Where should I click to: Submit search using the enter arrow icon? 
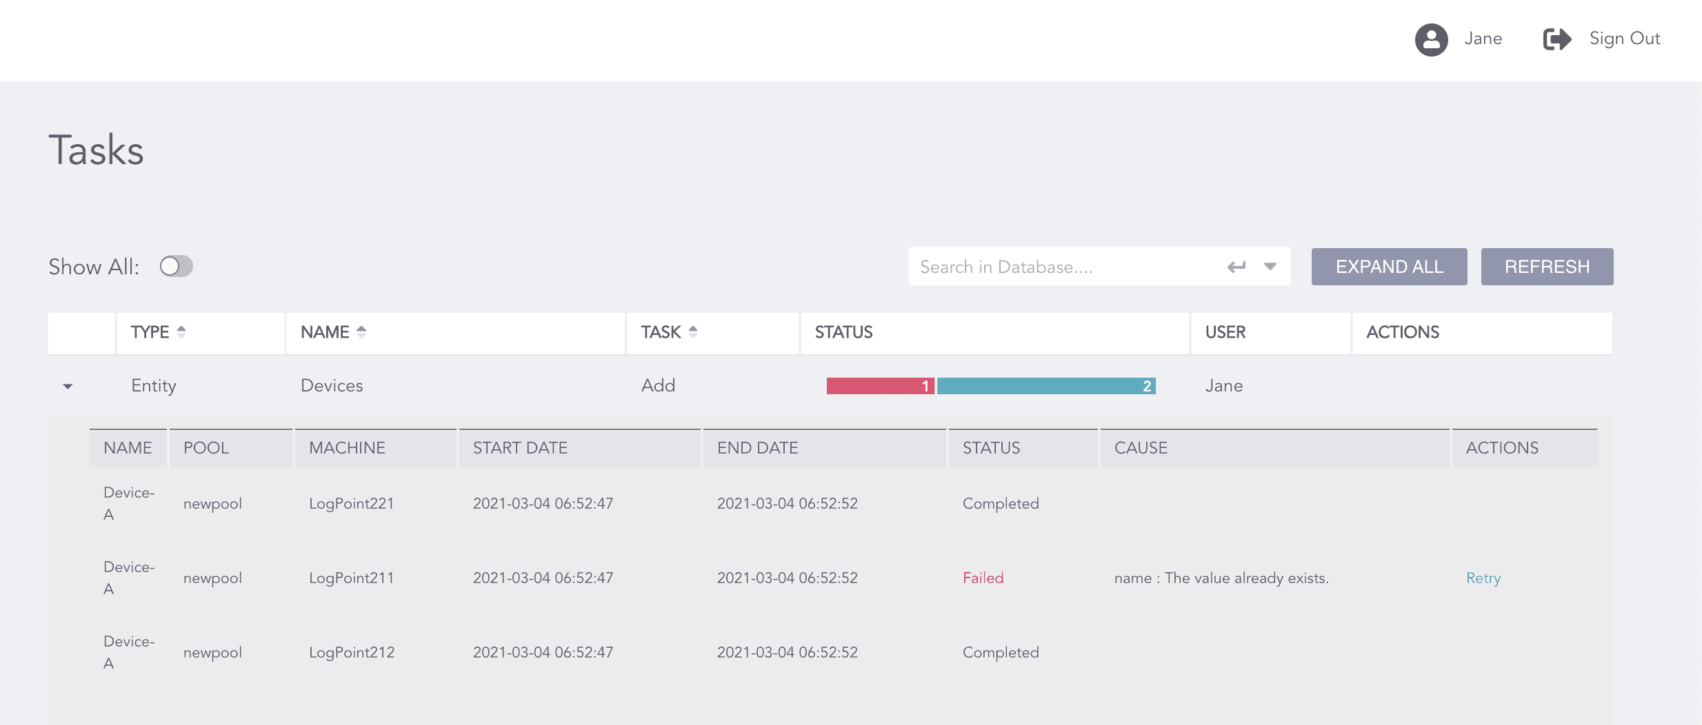point(1237,267)
